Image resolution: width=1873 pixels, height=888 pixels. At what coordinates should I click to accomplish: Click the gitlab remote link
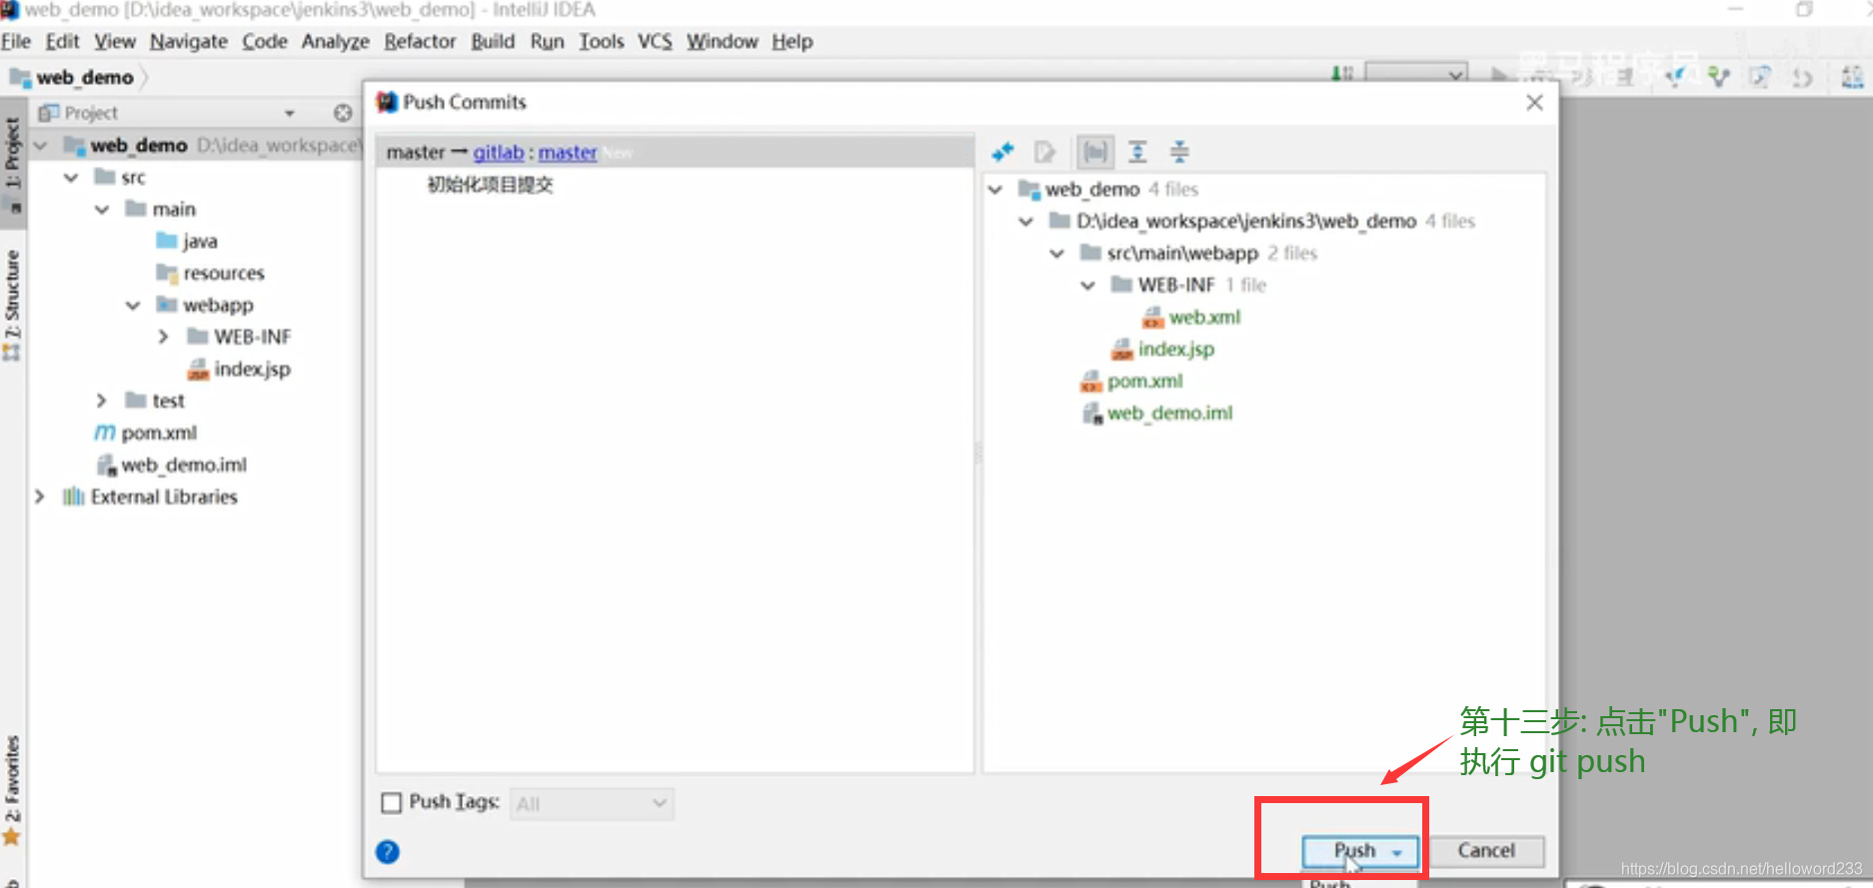coord(498,153)
